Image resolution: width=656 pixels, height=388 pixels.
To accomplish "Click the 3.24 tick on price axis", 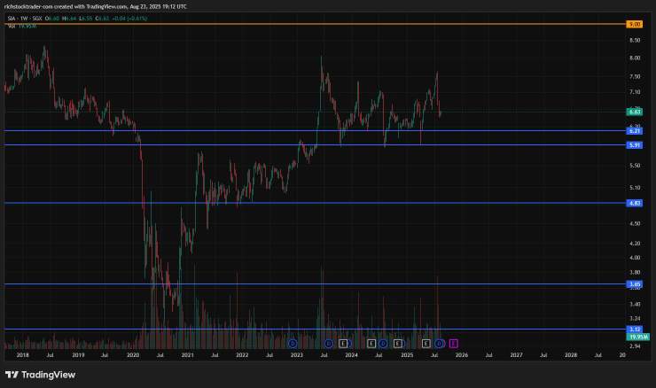I will tap(635, 319).
